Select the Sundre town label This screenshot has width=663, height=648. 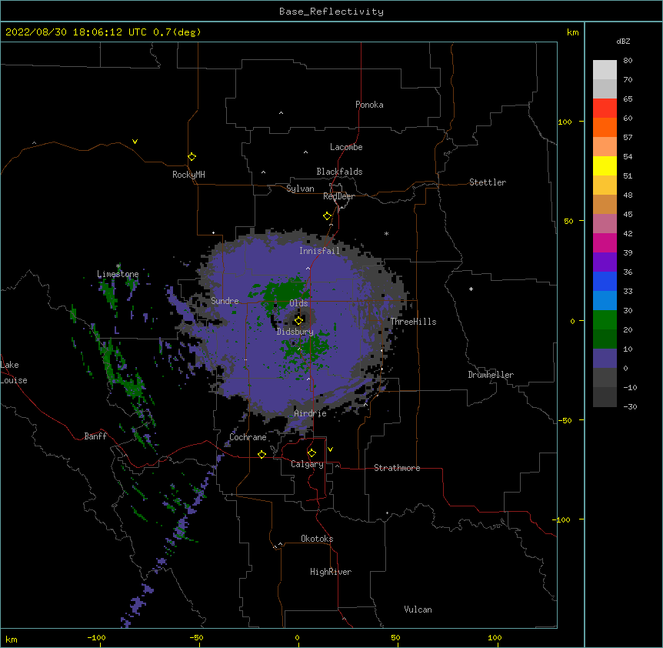225,301
